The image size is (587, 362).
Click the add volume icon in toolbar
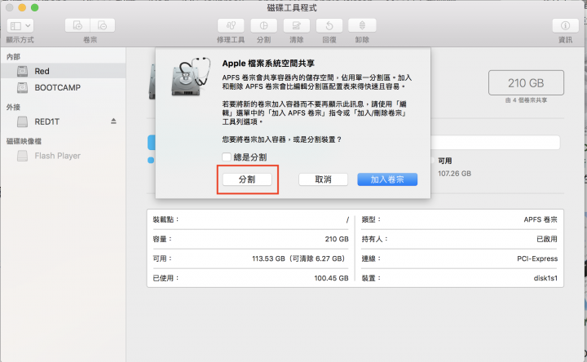(x=77, y=25)
